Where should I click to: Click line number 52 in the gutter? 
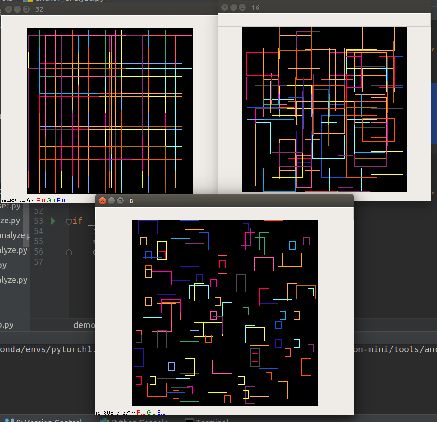click(39, 211)
